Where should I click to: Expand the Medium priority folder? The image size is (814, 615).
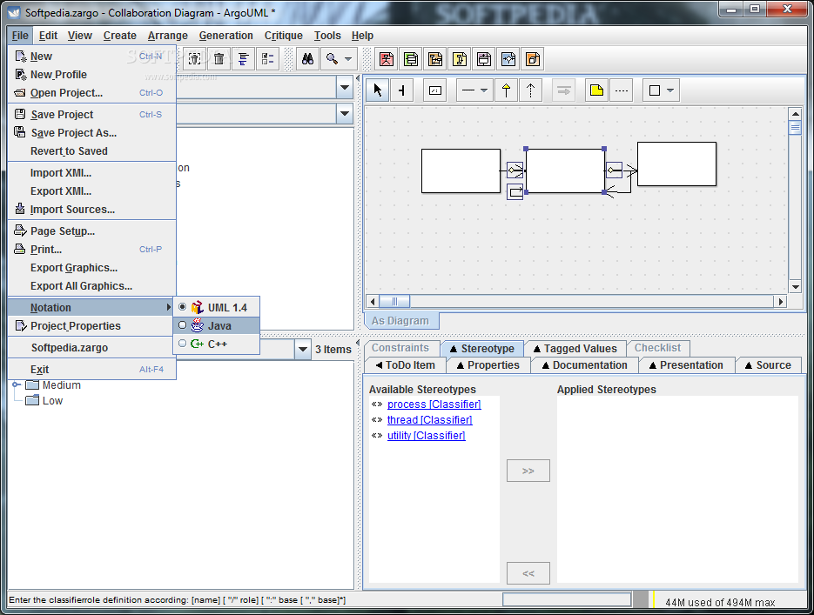pyautogui.click(x=16, y=384)
